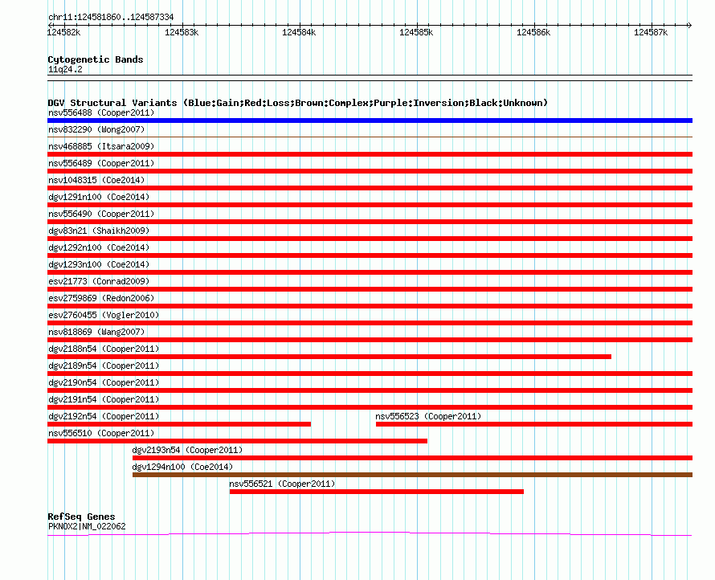Click the red bar under nsv556523
The image size is (715, 580).
[x=534, y=424]
